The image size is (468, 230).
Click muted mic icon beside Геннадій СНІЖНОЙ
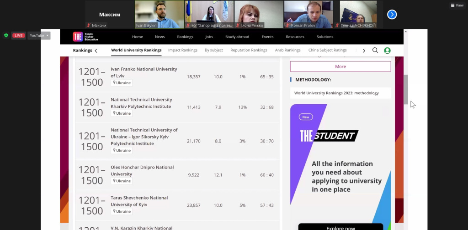338,26
